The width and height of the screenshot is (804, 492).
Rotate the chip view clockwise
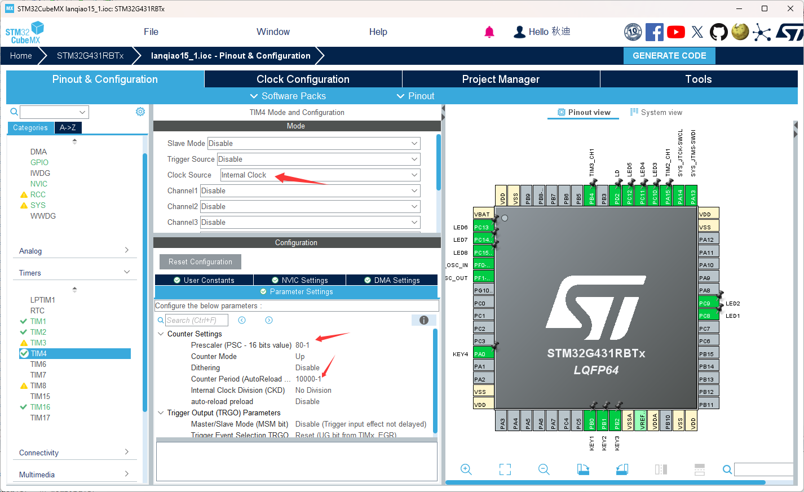[x=583, y=469]
